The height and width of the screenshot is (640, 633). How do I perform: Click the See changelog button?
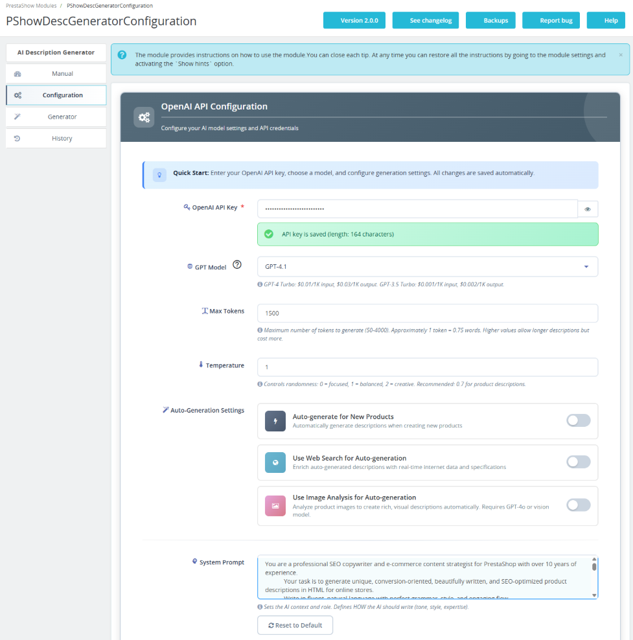425,21
